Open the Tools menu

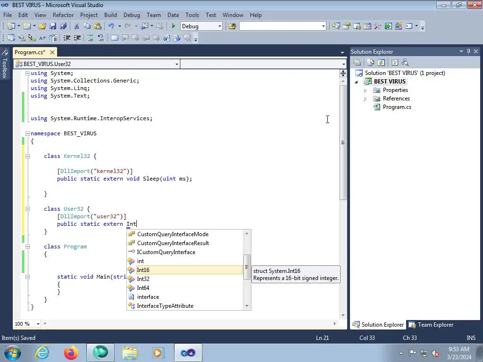click(192, 15)
